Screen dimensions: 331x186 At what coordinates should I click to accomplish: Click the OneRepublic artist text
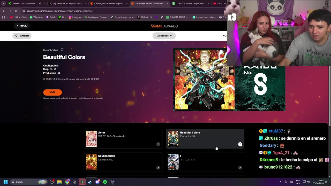coord(51,66)
